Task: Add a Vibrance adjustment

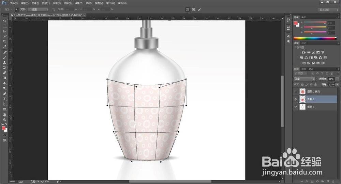Action: [323, 52]
